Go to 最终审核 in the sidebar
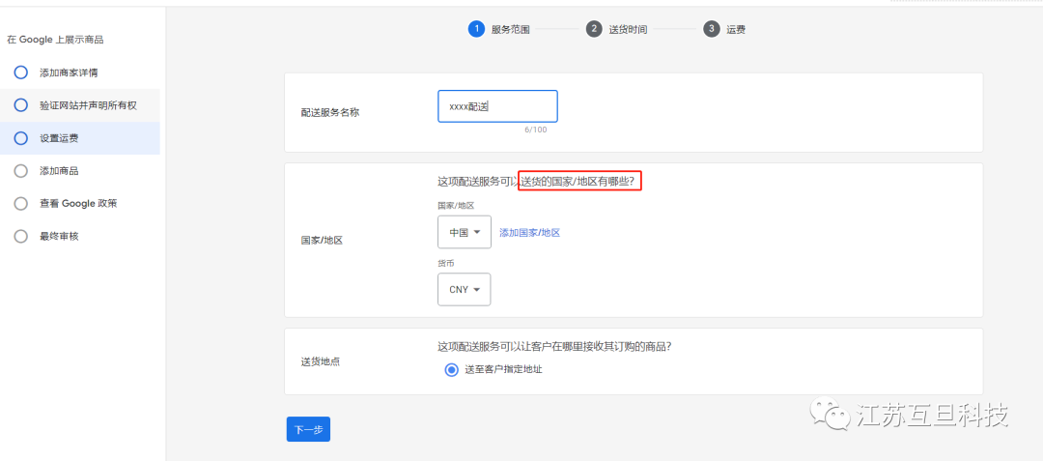Image resolution: width=1043 pixels, height=461 pixels. click(x=59, y=237)
